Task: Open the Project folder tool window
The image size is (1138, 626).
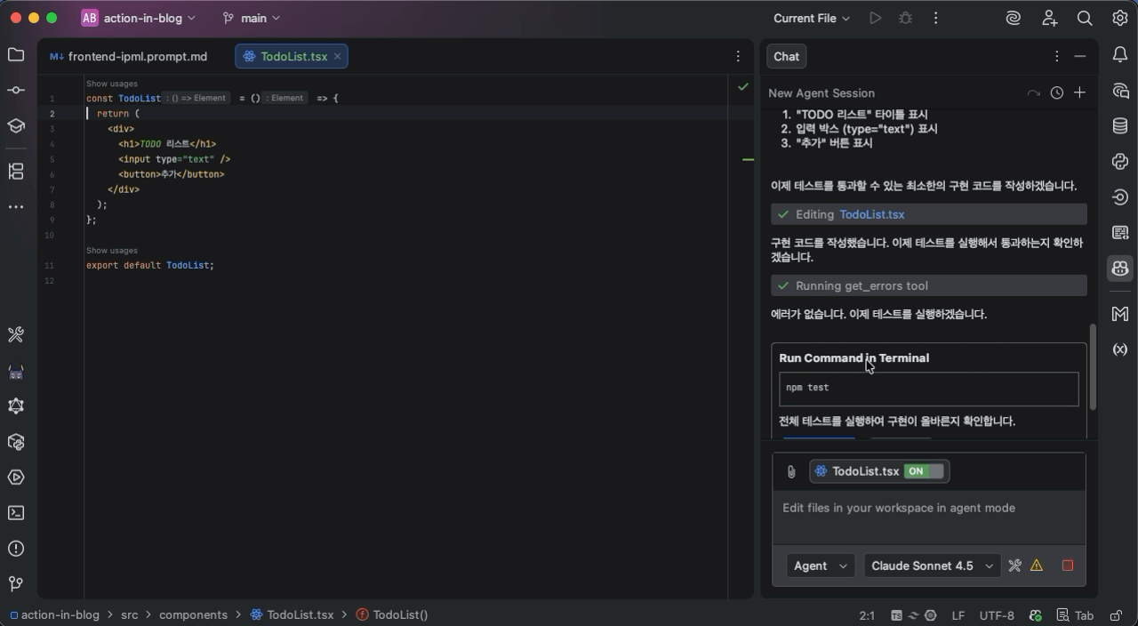Action: (x=16, y=55)
